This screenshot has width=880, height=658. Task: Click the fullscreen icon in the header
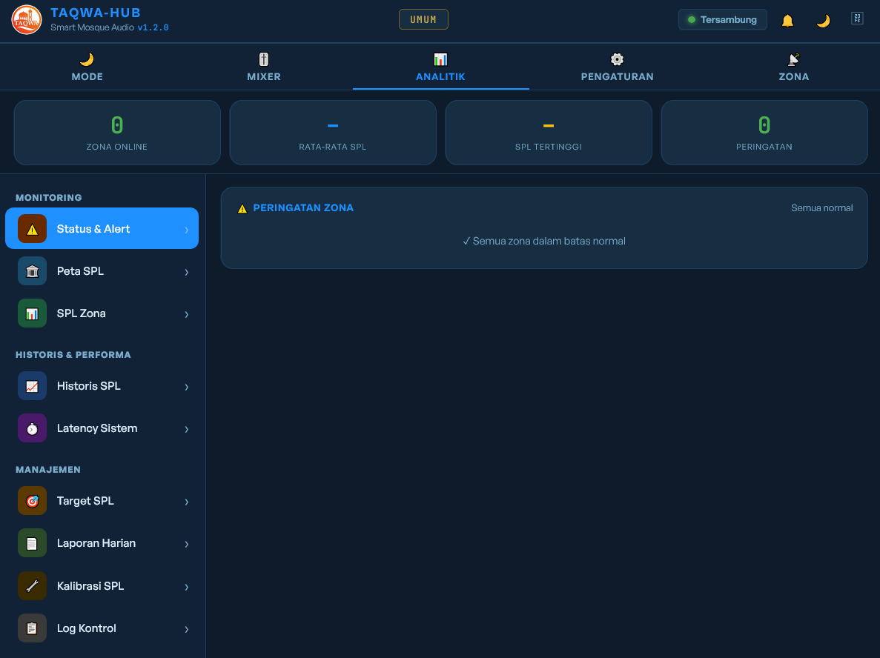point(857,19)
